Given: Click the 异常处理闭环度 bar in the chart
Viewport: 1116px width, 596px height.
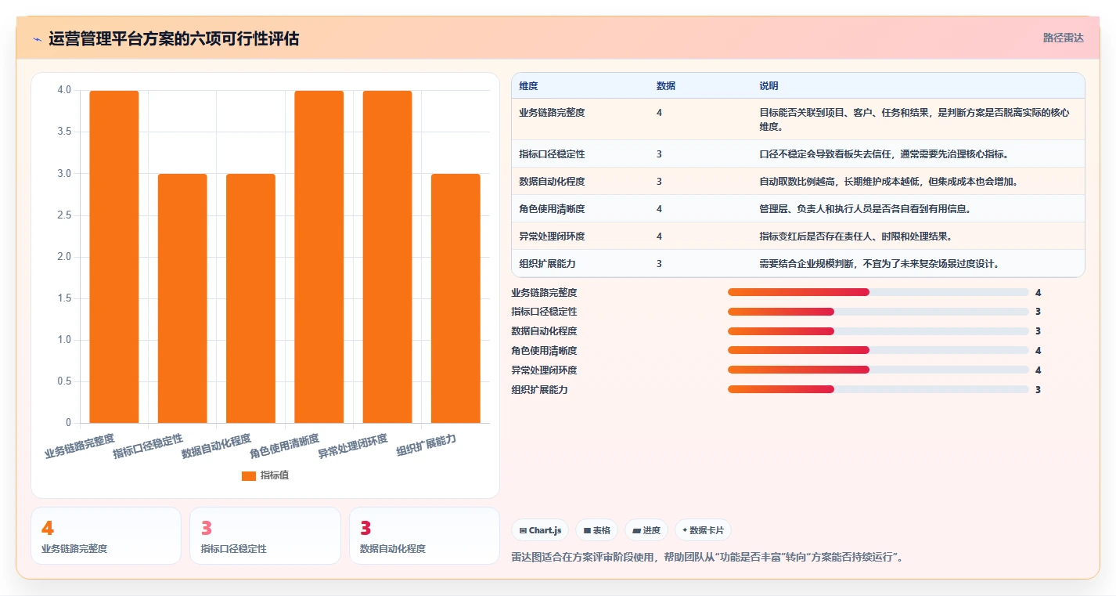Looking at the screenshot, I should pyautogui.click(x=387, y=257).
